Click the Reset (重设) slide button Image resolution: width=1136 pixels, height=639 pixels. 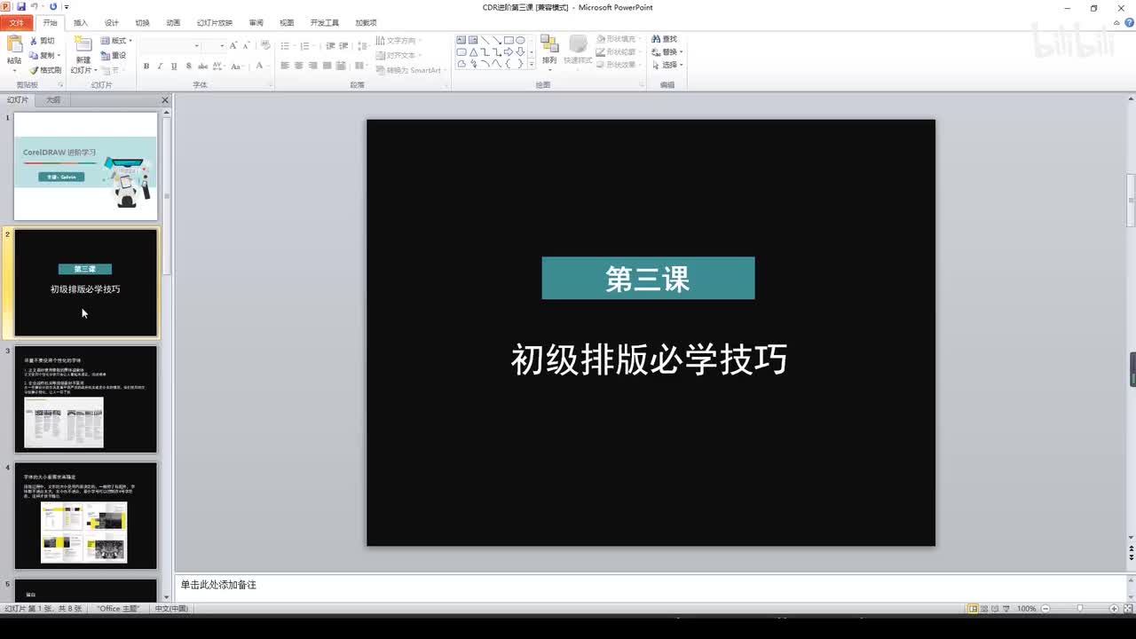coord(114,55)
